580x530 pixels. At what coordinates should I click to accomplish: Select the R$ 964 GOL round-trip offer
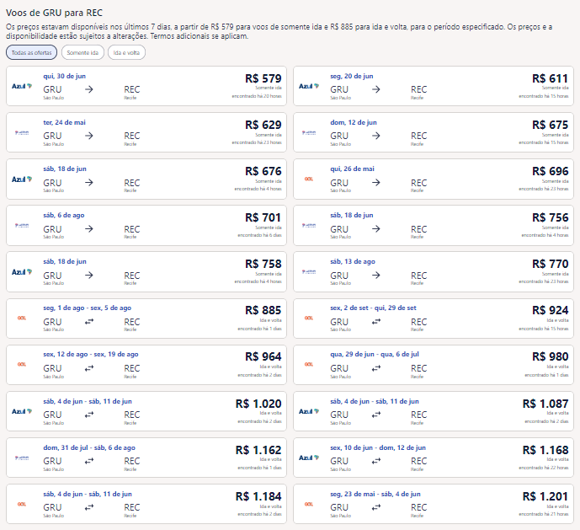pyautogui.click(x=146, y=365)
